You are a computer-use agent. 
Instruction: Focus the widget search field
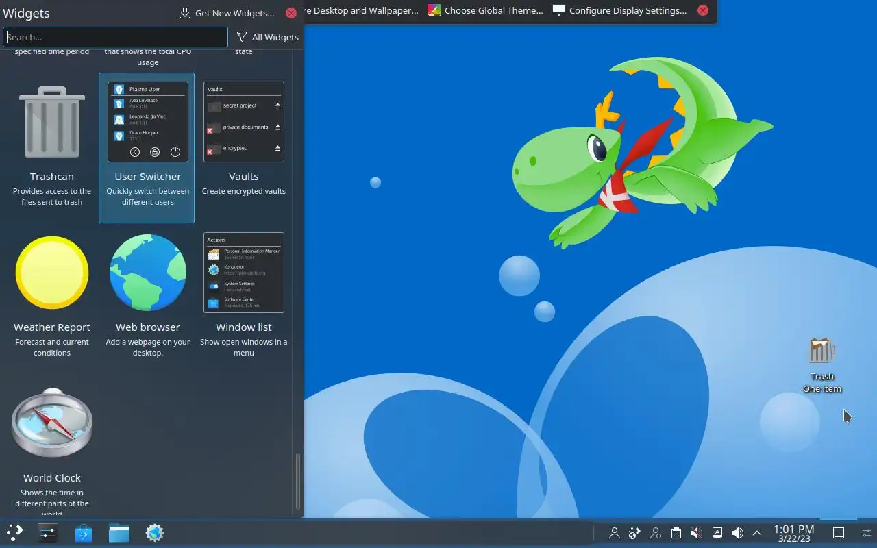pos(115,37)
